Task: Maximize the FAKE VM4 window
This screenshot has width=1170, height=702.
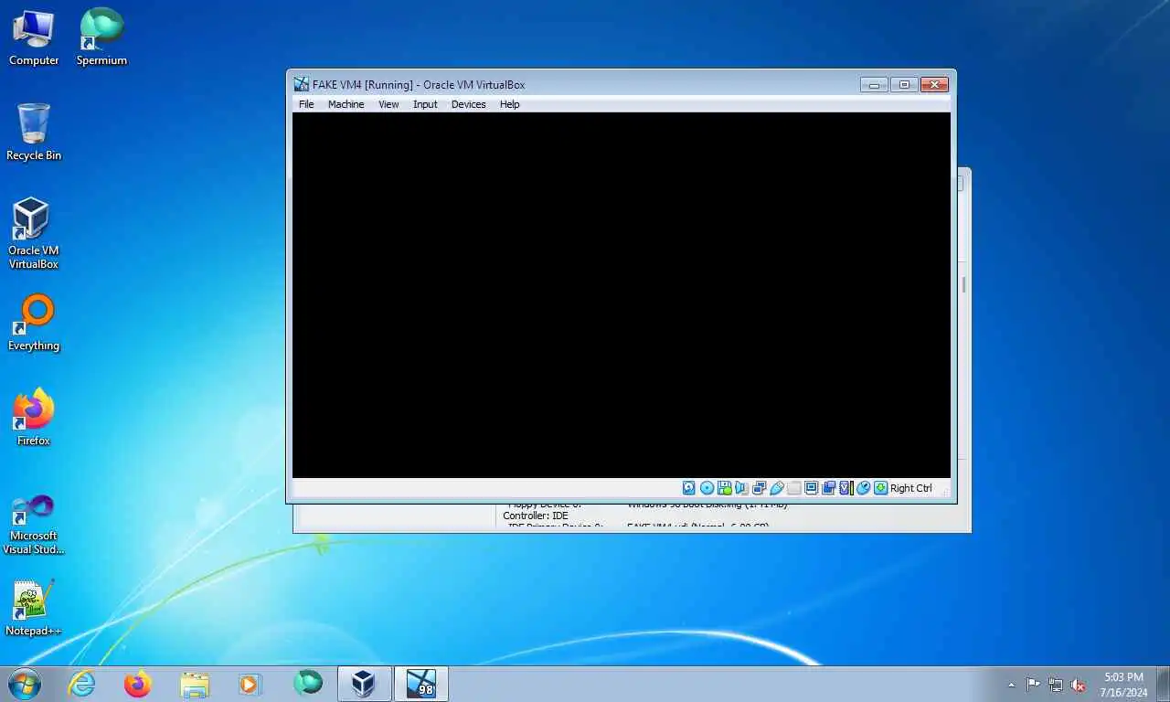Action: (x=904, y=84)
